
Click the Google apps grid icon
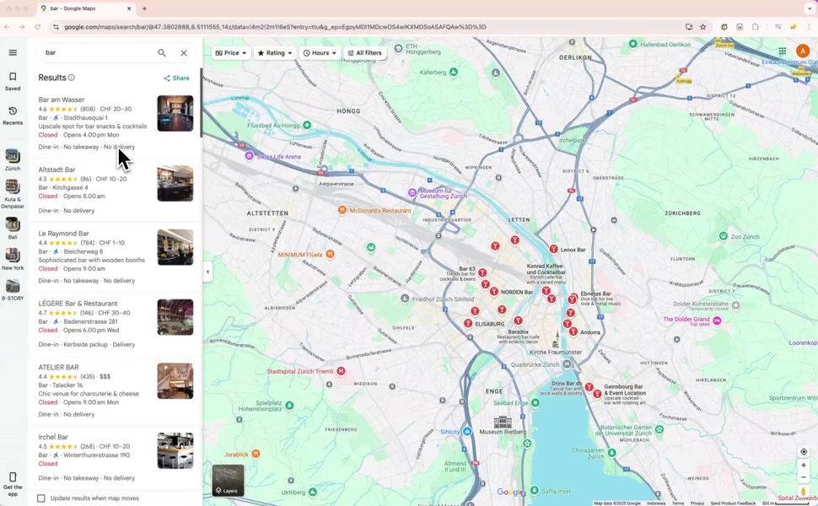pos(782,51)
